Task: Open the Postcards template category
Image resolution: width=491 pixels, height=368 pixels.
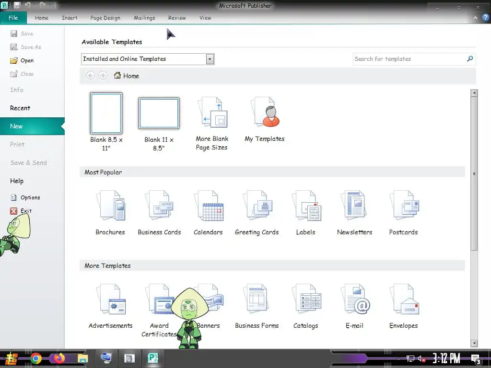Action: point(403,213)
